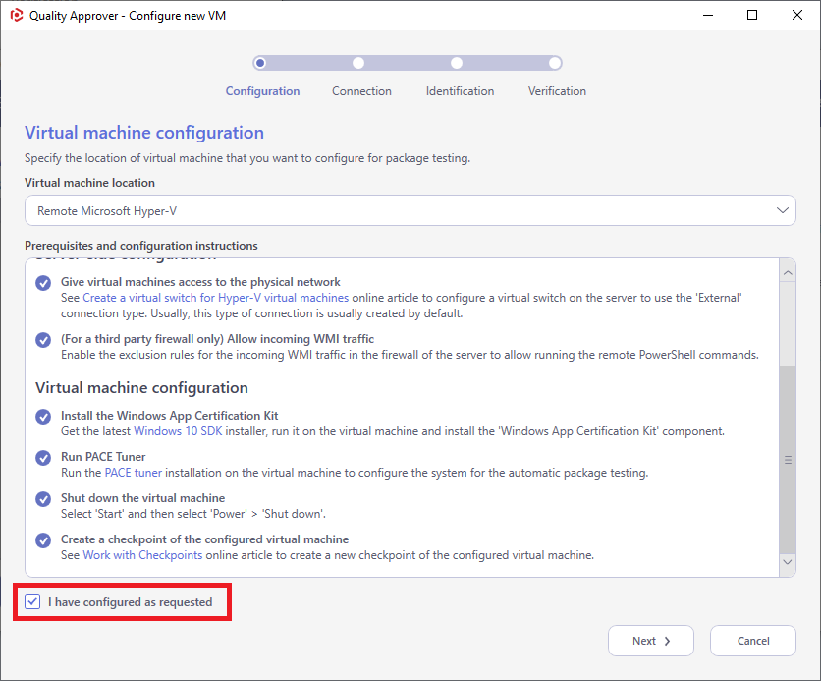Click the Quality Approver app logo icon

[x=17, y=15]
